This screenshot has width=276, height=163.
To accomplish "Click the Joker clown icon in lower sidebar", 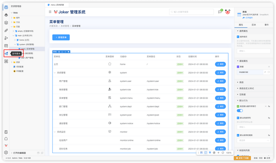I will click(x=6, y=146).
